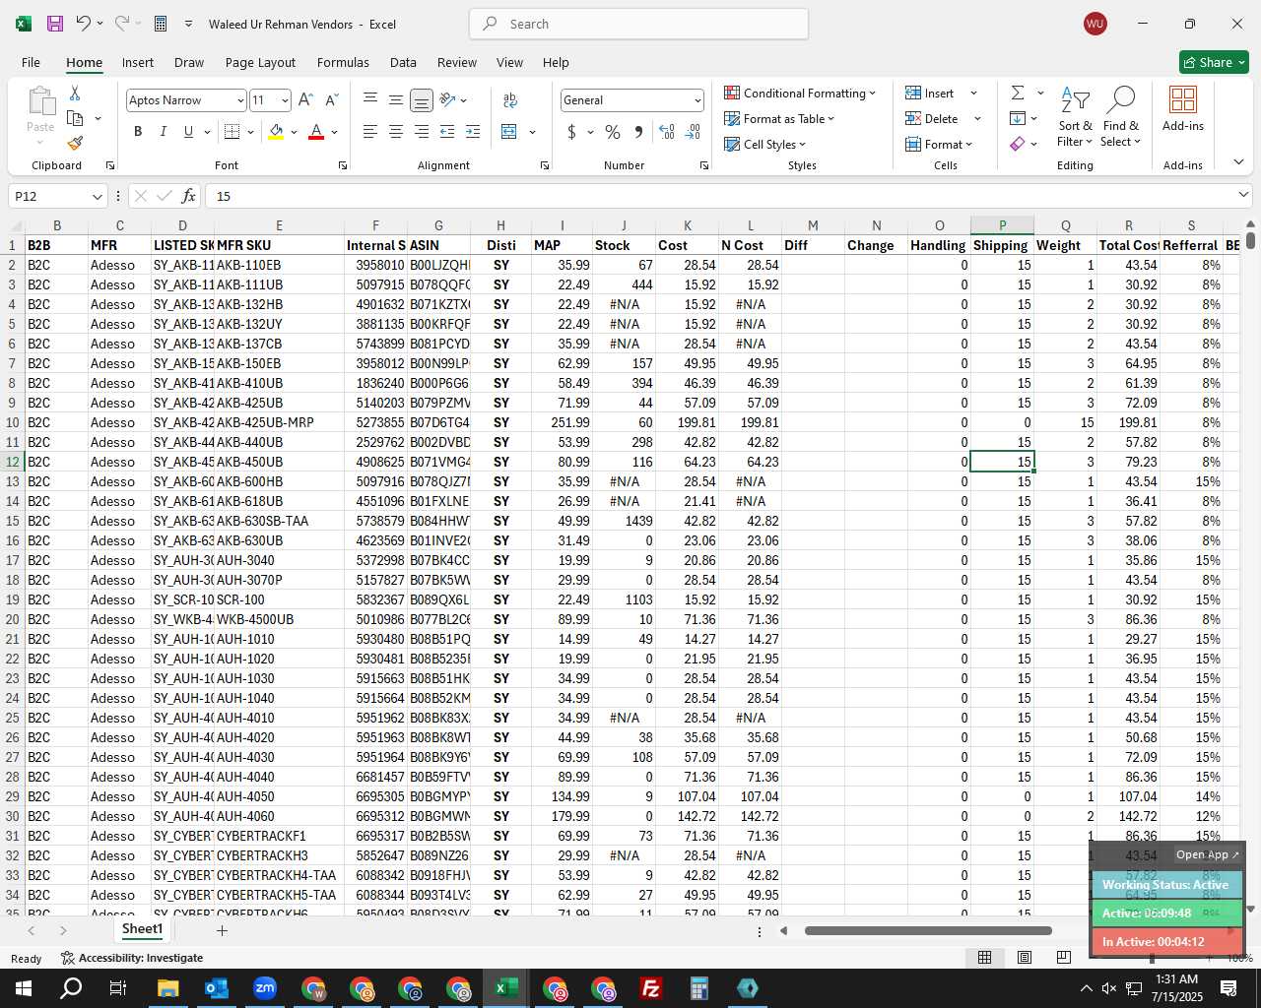The image size is (1261, 1008).
Task: Click Sort & Filter button
Action: coord(1075,116)
